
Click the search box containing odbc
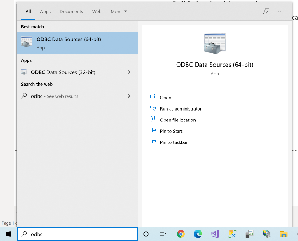77,234
